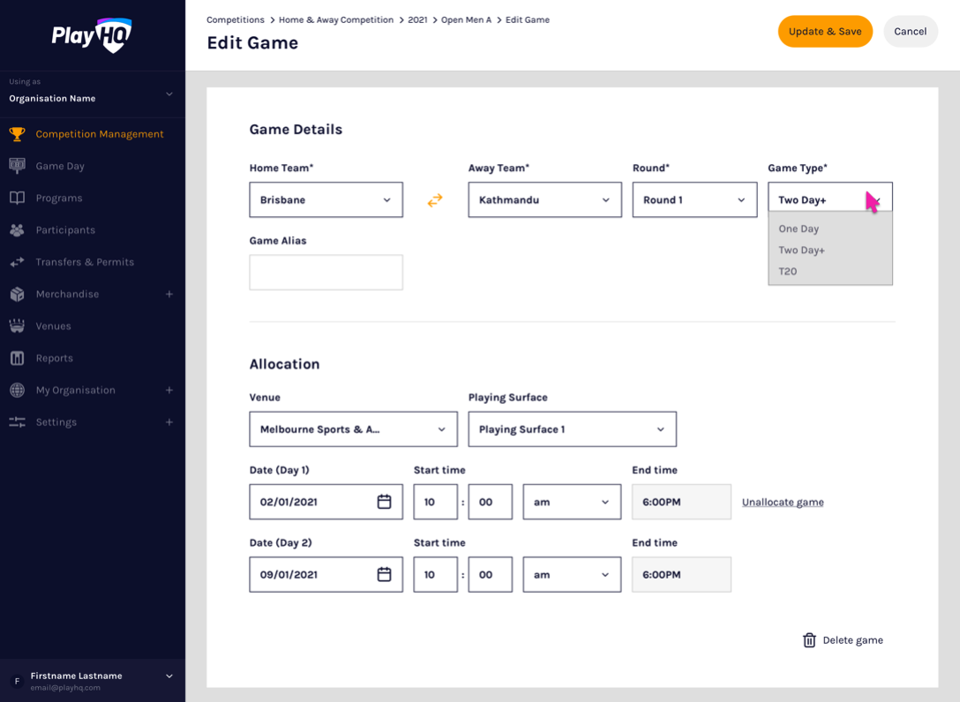Expand the Settings submenu plus sign
Screen dimensions: 960x702
pyautogui.click(x=169, y=422)
